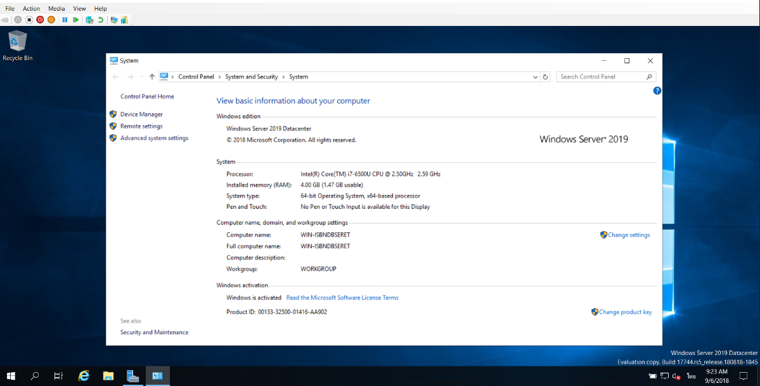
Task: Expand the chevron after Control Panel breadcrumb
Action: pos(219,77)
